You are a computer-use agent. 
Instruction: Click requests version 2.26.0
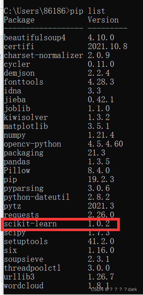[101, 215]
